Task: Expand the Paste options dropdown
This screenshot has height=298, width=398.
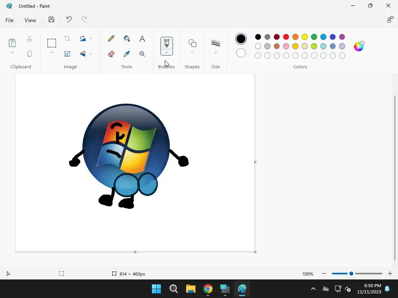Action: (12, 53)
